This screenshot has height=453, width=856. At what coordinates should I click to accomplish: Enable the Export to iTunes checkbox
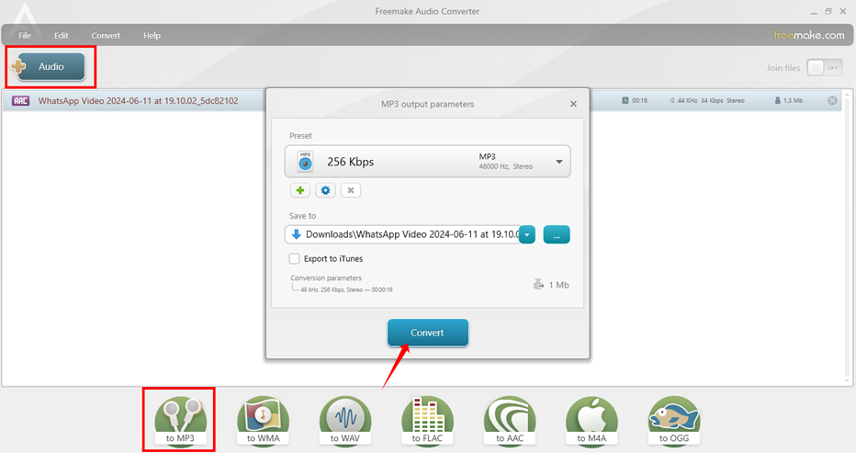tap(294, 258)
